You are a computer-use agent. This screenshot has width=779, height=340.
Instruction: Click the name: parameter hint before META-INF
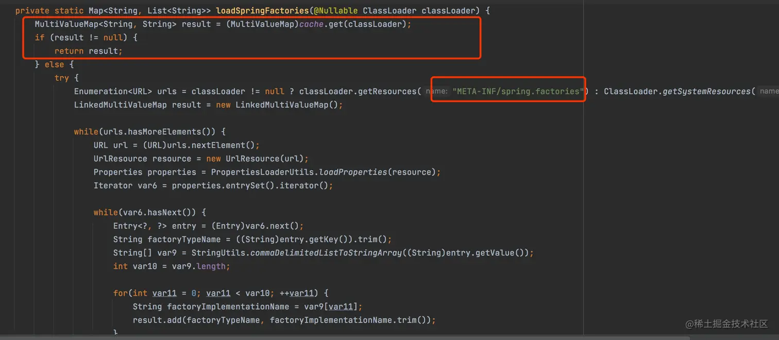pos(436,91)
